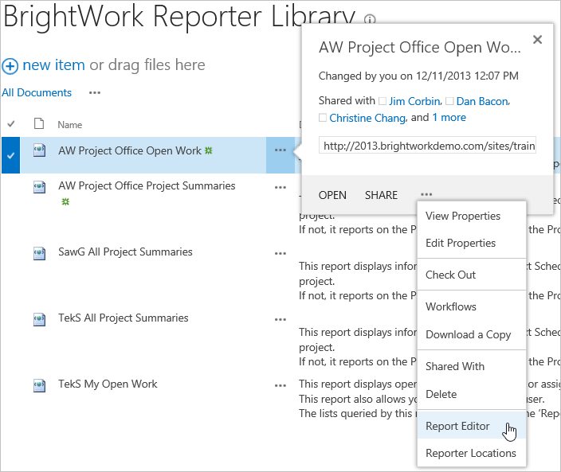Expand the ellipsis next to All Documents view
The image size is (561, 472).
click(x=95, y=93)
